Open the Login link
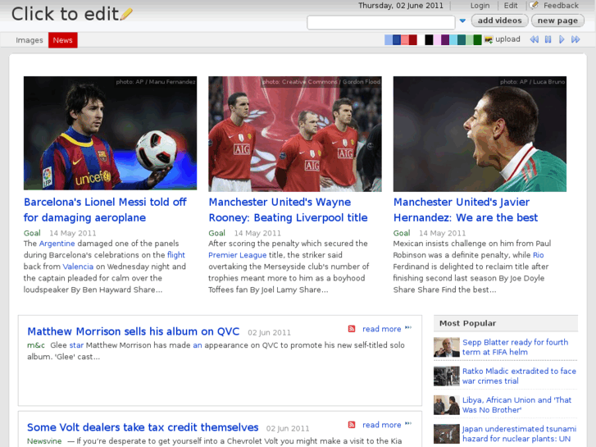The image size is (596, 447). click(x=480, y=5)
